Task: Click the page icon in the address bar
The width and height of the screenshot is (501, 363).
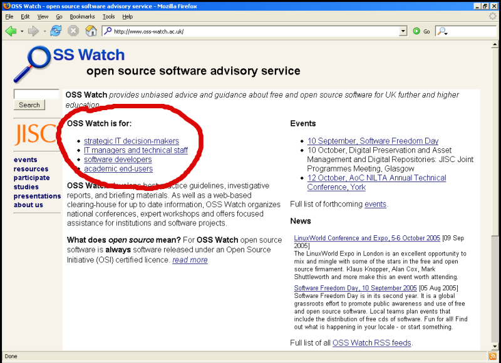Action: click(108, 31)
